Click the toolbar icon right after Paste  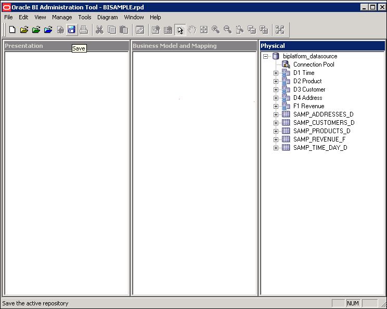pyautogui.click(x=140, y=30)
